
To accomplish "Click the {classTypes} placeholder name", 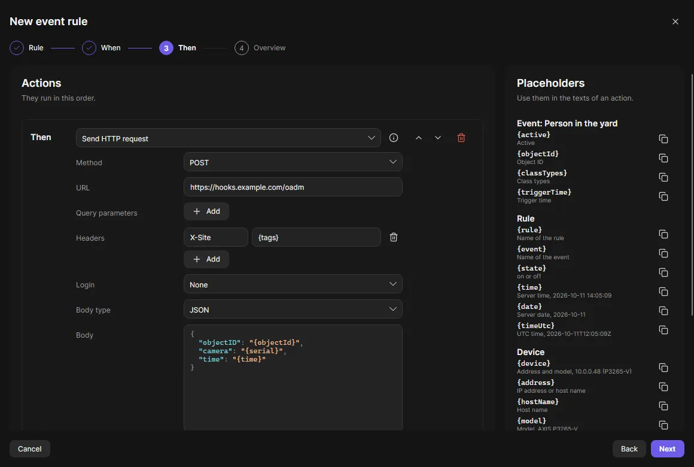I will pyautogui.click(x=542, y=173).
